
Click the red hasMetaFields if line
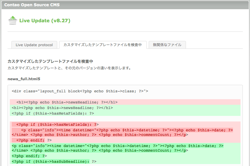125,124
